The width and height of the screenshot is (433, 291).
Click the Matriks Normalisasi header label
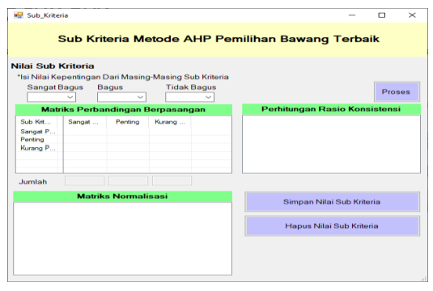point(122,196)
